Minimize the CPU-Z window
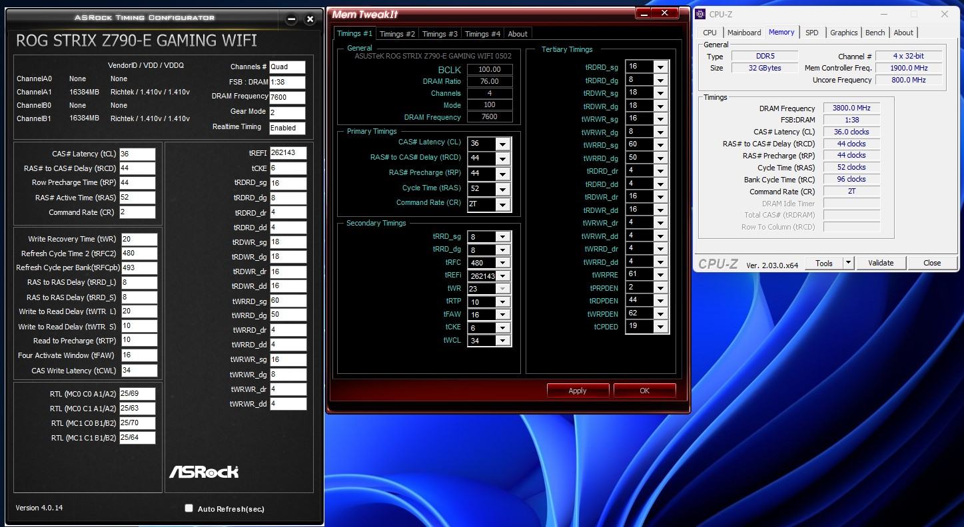 coord(883,14)
